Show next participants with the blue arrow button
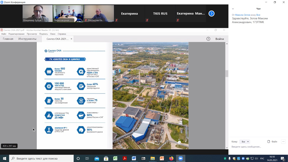Viewport: 288px width, 162px height. pyautogui.click(x=212, y=13)
